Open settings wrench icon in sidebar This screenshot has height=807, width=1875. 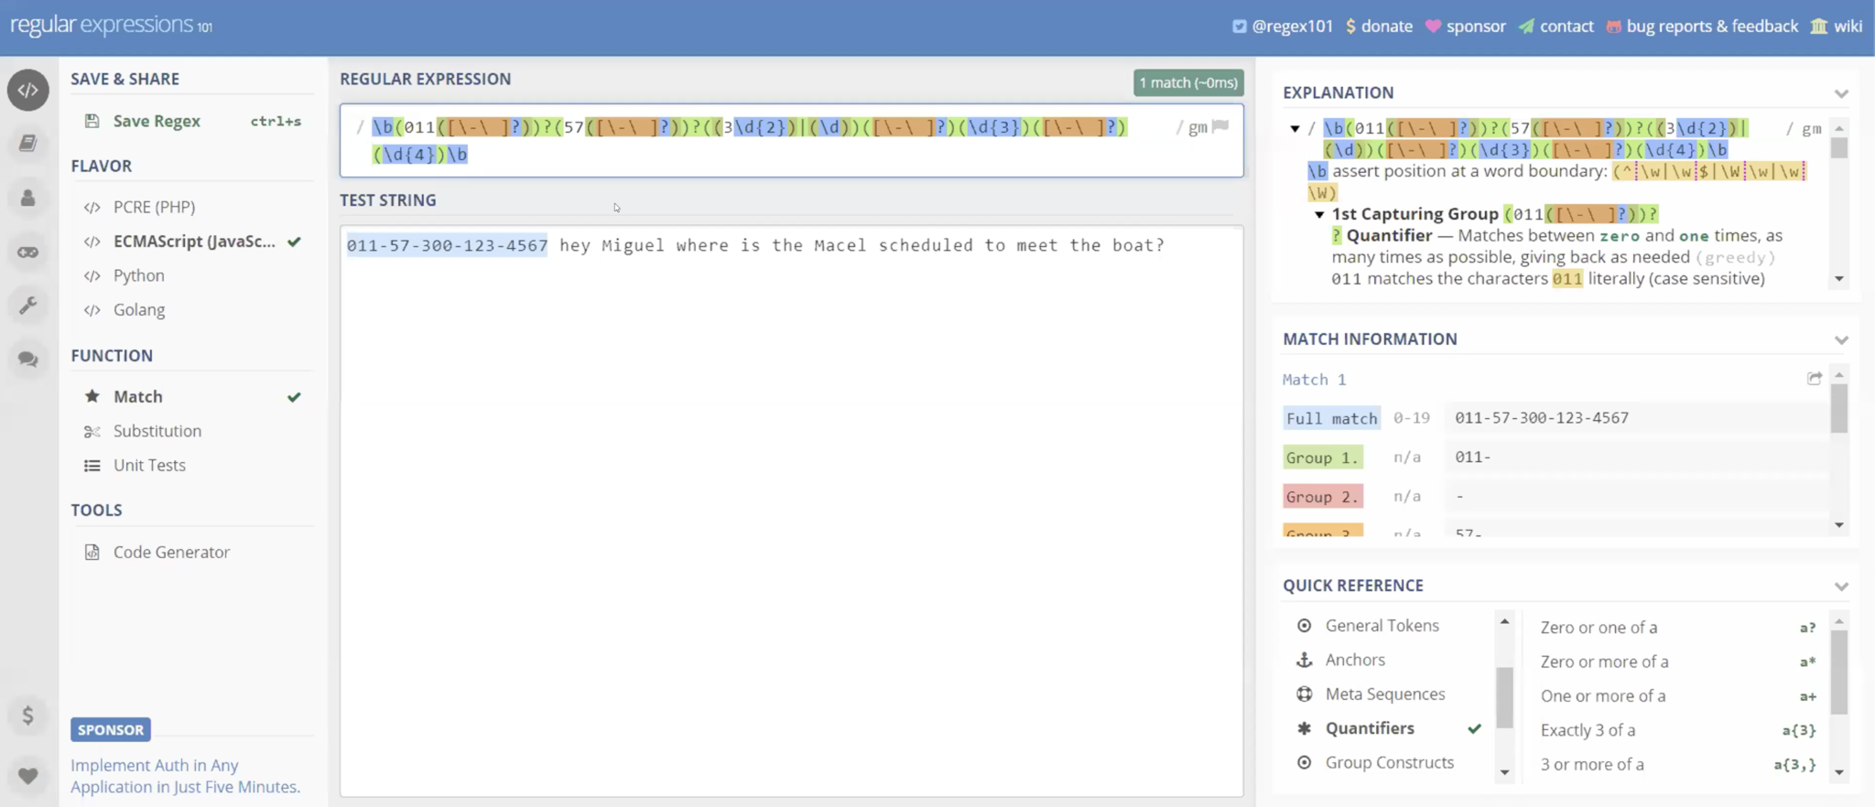click(x=28, y=305)
